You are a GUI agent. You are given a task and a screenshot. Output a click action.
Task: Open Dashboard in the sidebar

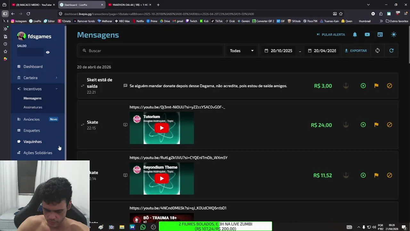pyautogui.click(x=33, y=67)
